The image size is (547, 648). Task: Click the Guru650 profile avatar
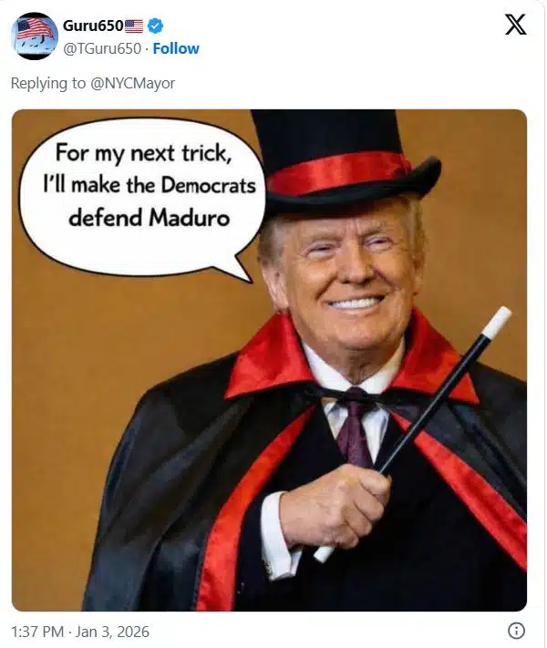click(35, 36)
